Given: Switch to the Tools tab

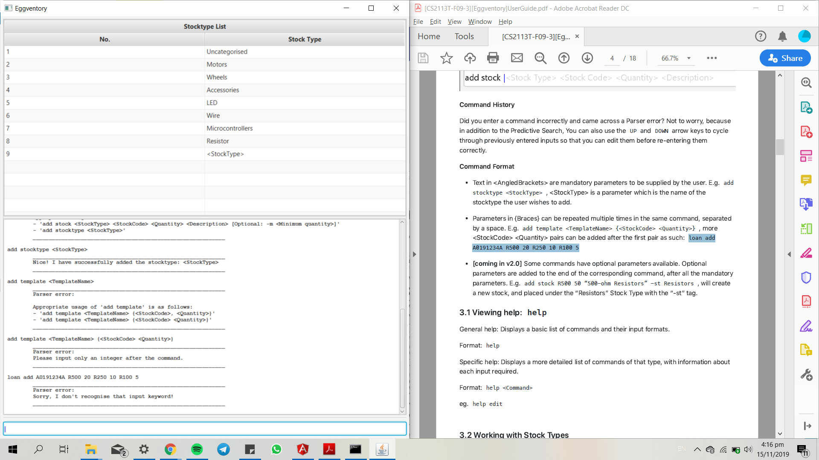Looking at the screenshot, I should [x=464, y=36].
